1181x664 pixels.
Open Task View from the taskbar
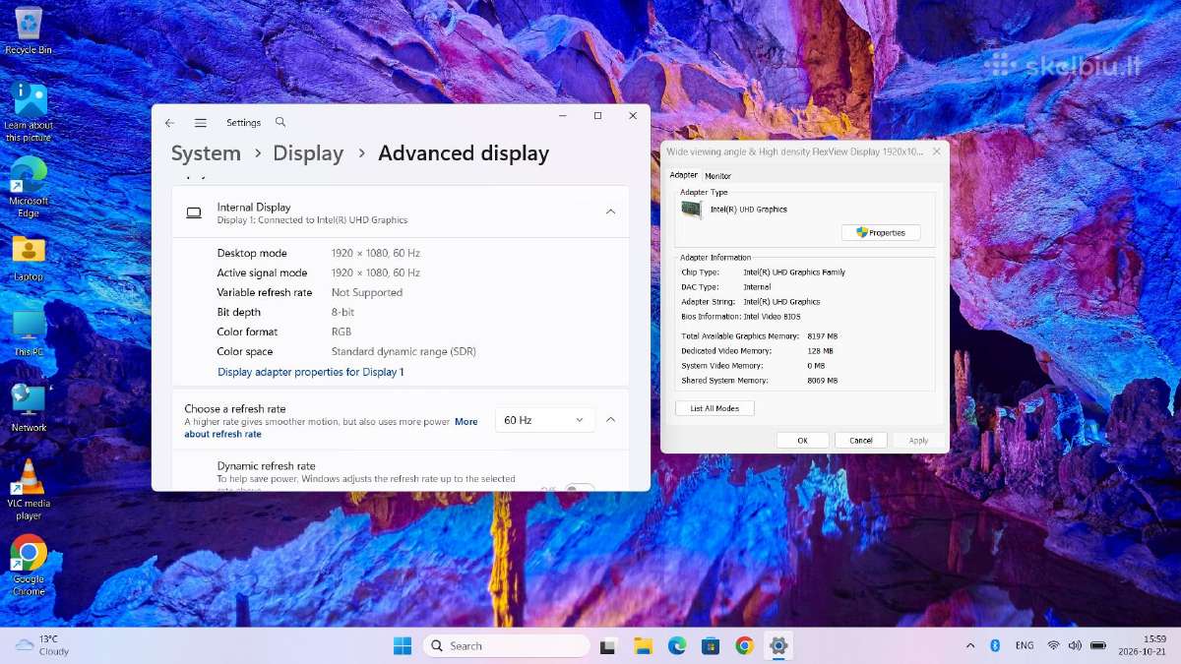608,645
